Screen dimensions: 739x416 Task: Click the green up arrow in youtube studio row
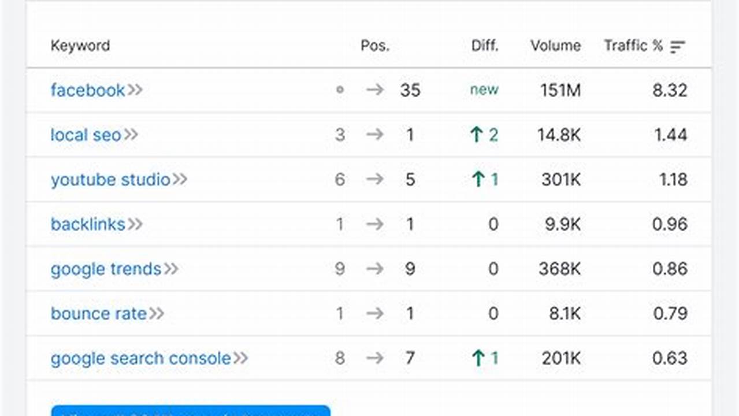(478, 180)
